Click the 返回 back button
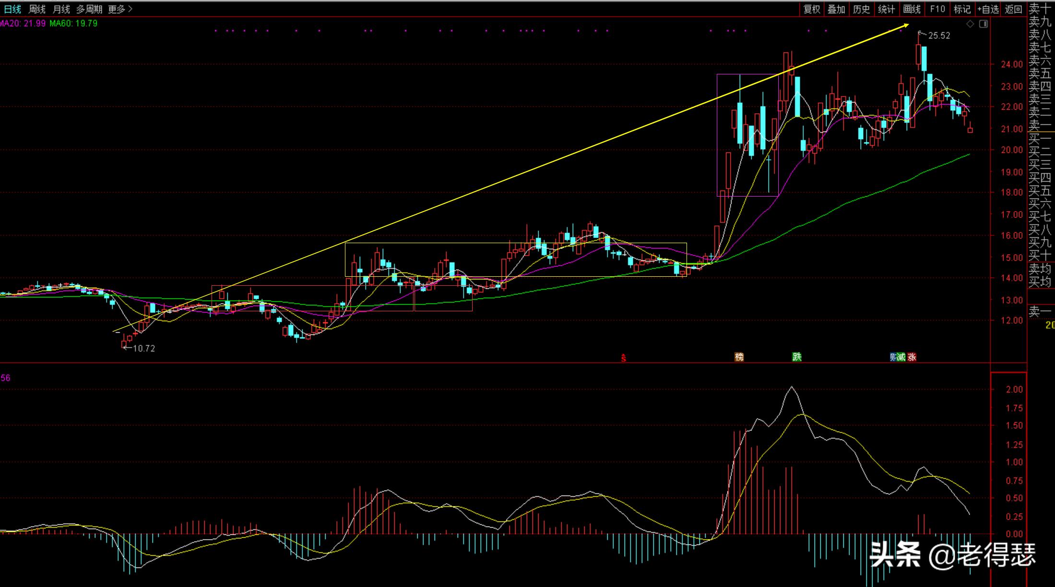The height and width of the screenshot is (587, 1055). coord(1013,9)
